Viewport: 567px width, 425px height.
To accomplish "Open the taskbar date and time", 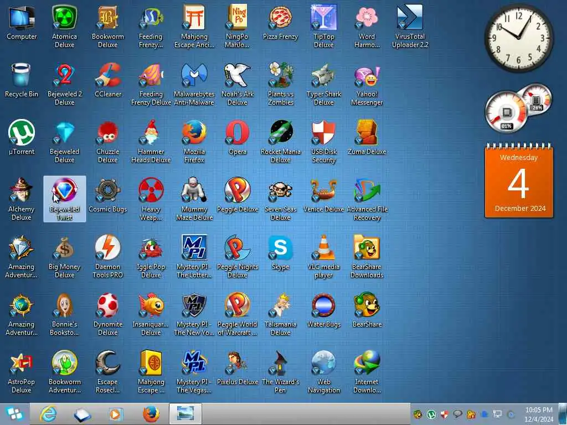I will [x=539, y=414].
